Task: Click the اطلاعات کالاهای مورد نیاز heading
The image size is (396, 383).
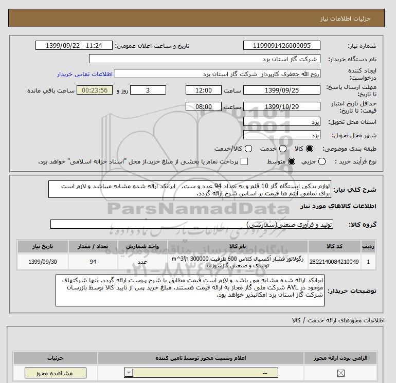Action: (338, 206)
